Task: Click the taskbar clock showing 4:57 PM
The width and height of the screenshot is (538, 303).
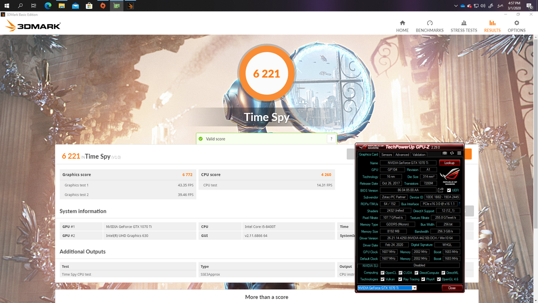Action: pyautogui.click(x=514, y=5)
